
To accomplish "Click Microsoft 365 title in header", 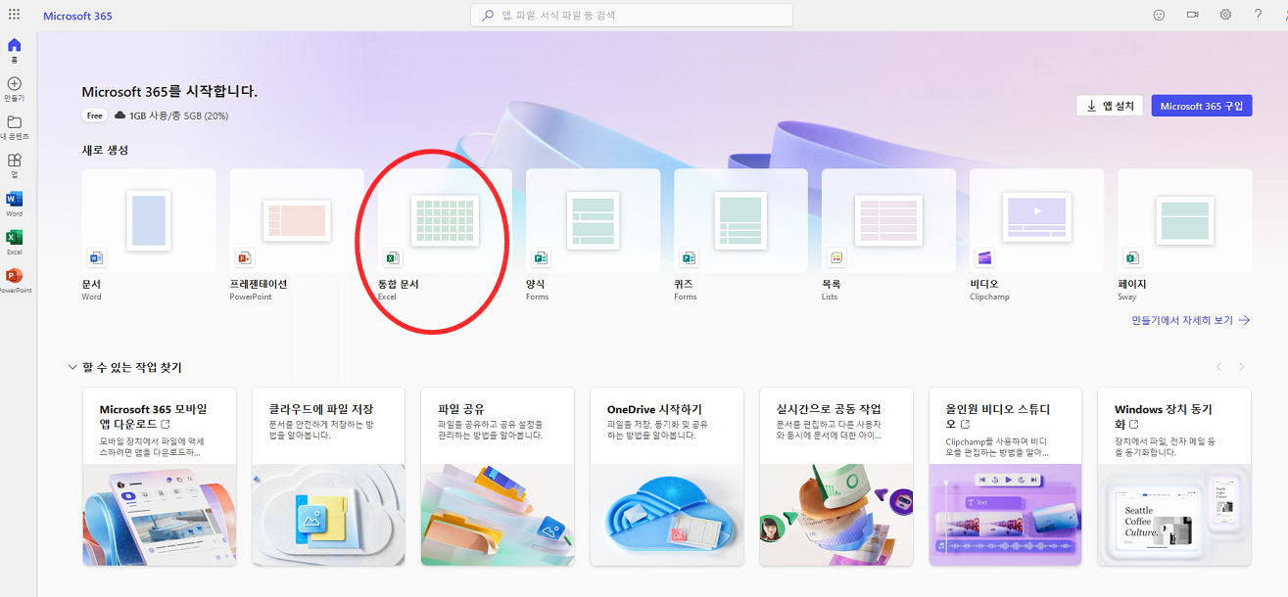I will pos(77,16).
